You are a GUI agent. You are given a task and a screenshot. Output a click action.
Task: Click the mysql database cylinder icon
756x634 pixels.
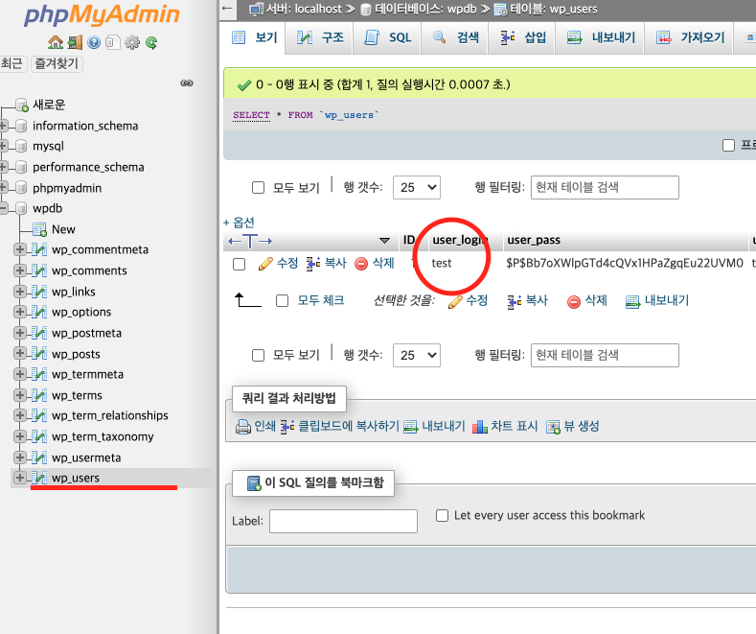[x=21, y=146]
